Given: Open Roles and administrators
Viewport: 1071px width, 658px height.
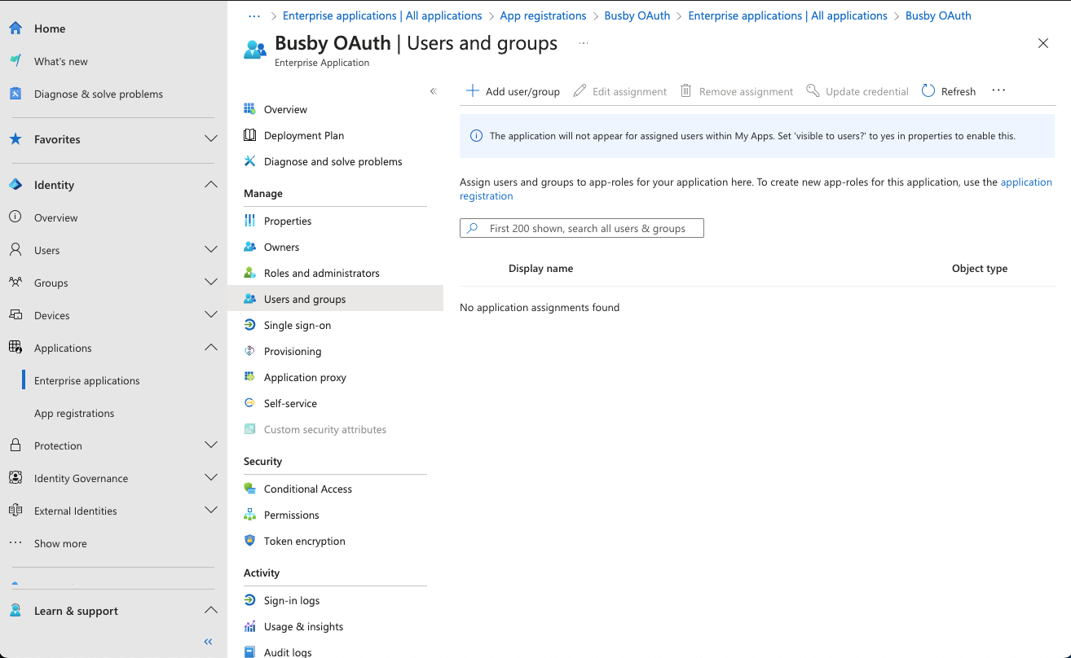Looking at the screenshot, I should pyautogui.click(x=322, y=273).
